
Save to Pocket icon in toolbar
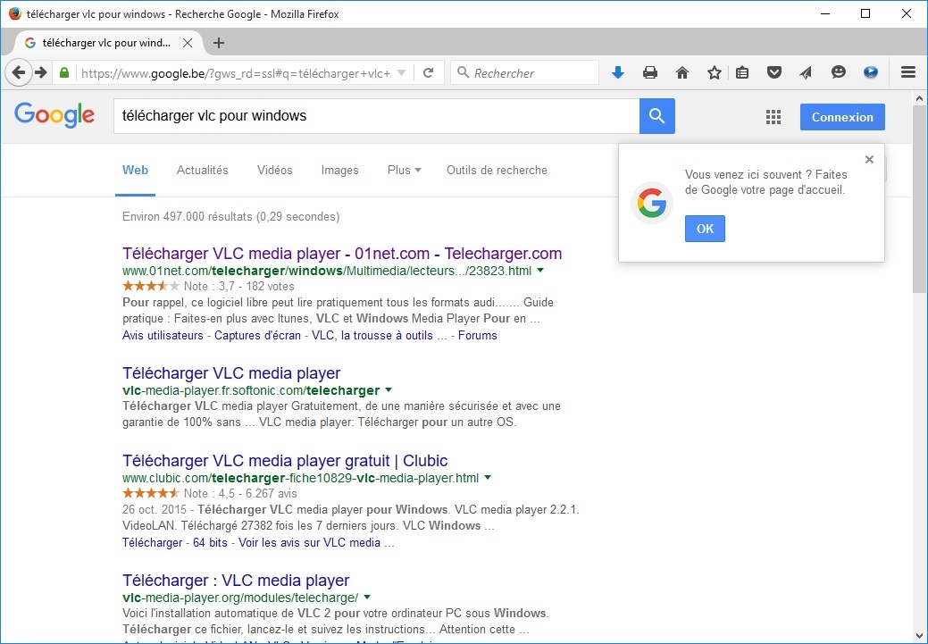pos(774,73)
